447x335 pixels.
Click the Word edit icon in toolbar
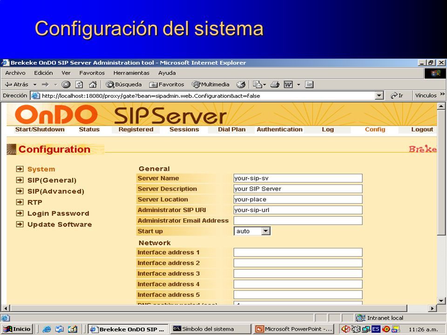pyautogui.click(x=288, y=84)
